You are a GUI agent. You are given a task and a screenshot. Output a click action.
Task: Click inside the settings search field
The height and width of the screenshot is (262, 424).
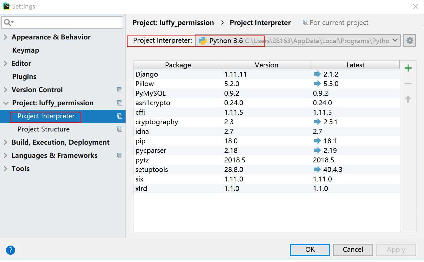[x=62, y=22]
